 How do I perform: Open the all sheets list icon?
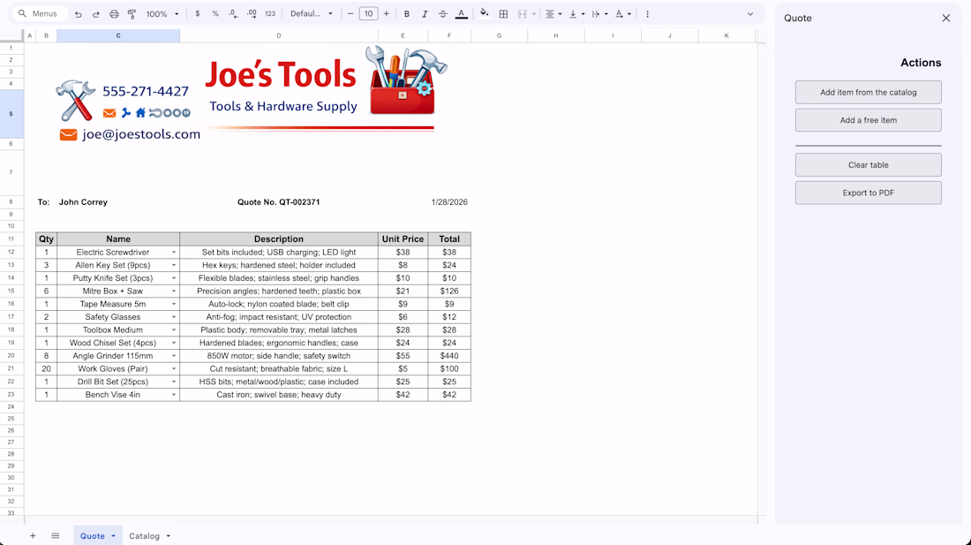[x=55, y=535]
